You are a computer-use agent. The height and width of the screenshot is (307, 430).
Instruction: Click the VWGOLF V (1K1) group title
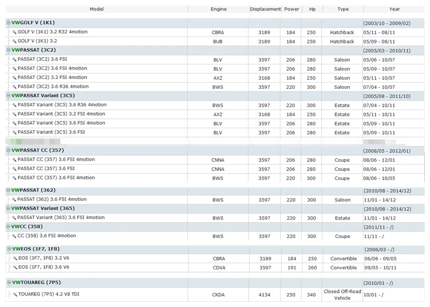click(33, 22)
